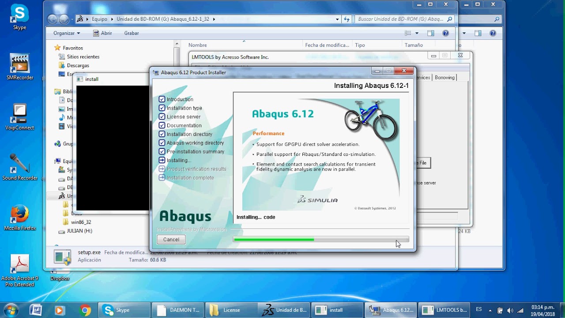Switch to License folder taskbar item
The height and width of the screenshot is (318, 565).
click(x=231, y=310)
